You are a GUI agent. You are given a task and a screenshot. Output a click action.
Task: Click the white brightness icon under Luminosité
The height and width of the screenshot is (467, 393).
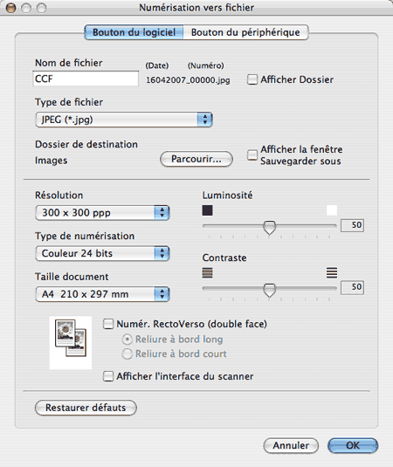(x=332, y=210)
